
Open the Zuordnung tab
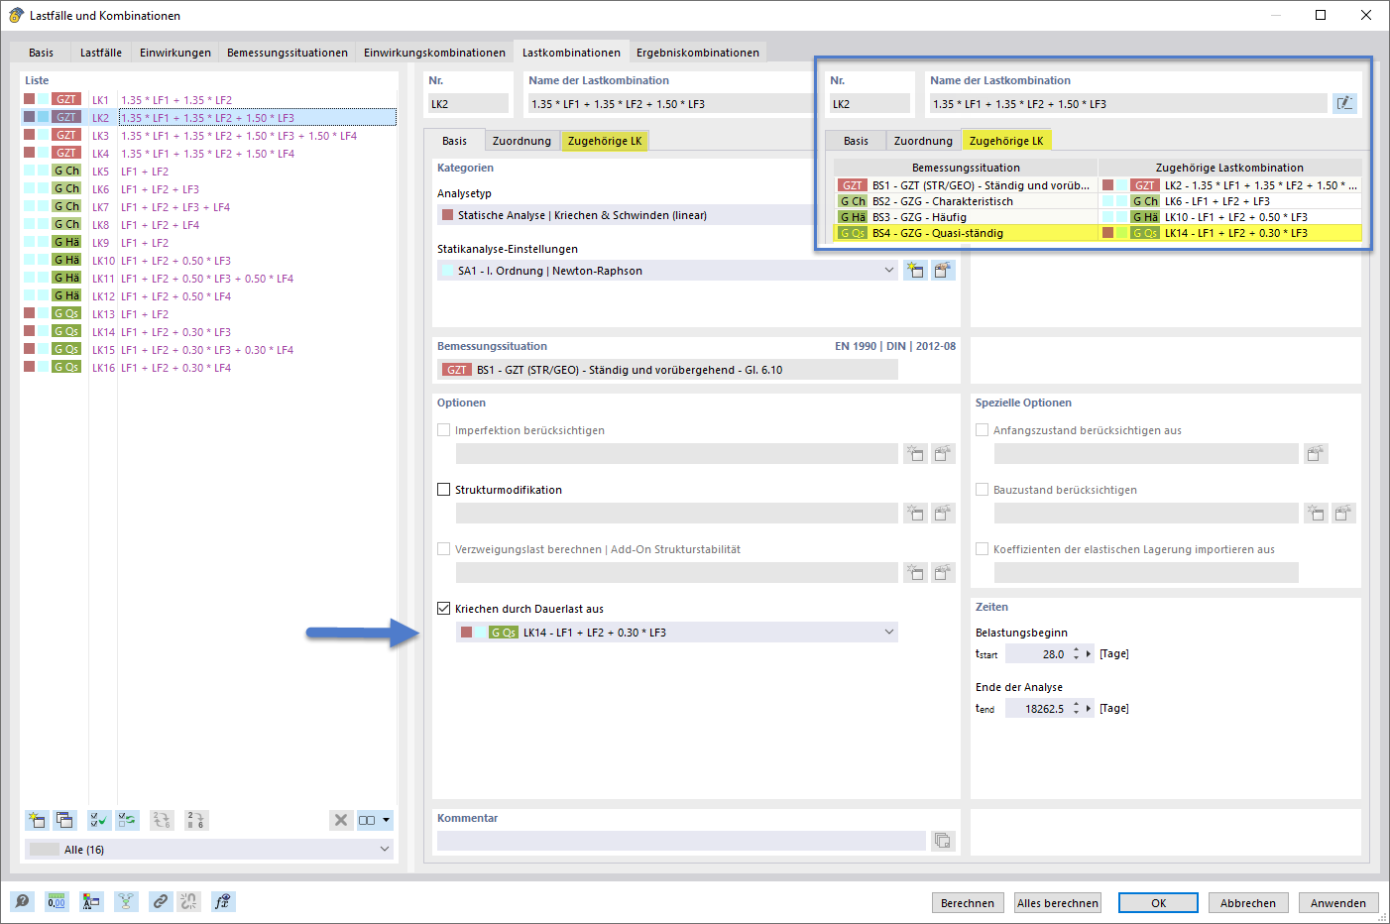click(521, 141)
